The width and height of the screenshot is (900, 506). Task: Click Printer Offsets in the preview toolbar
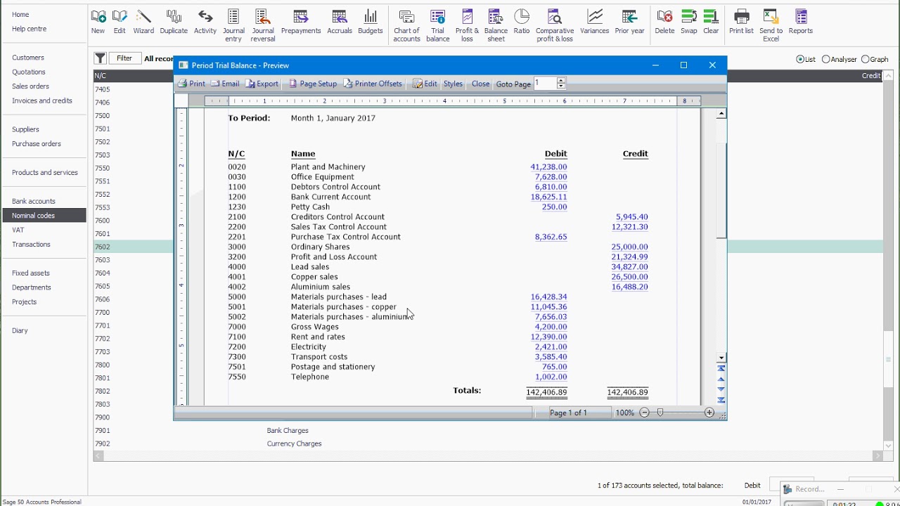click(x=373, y=84)
